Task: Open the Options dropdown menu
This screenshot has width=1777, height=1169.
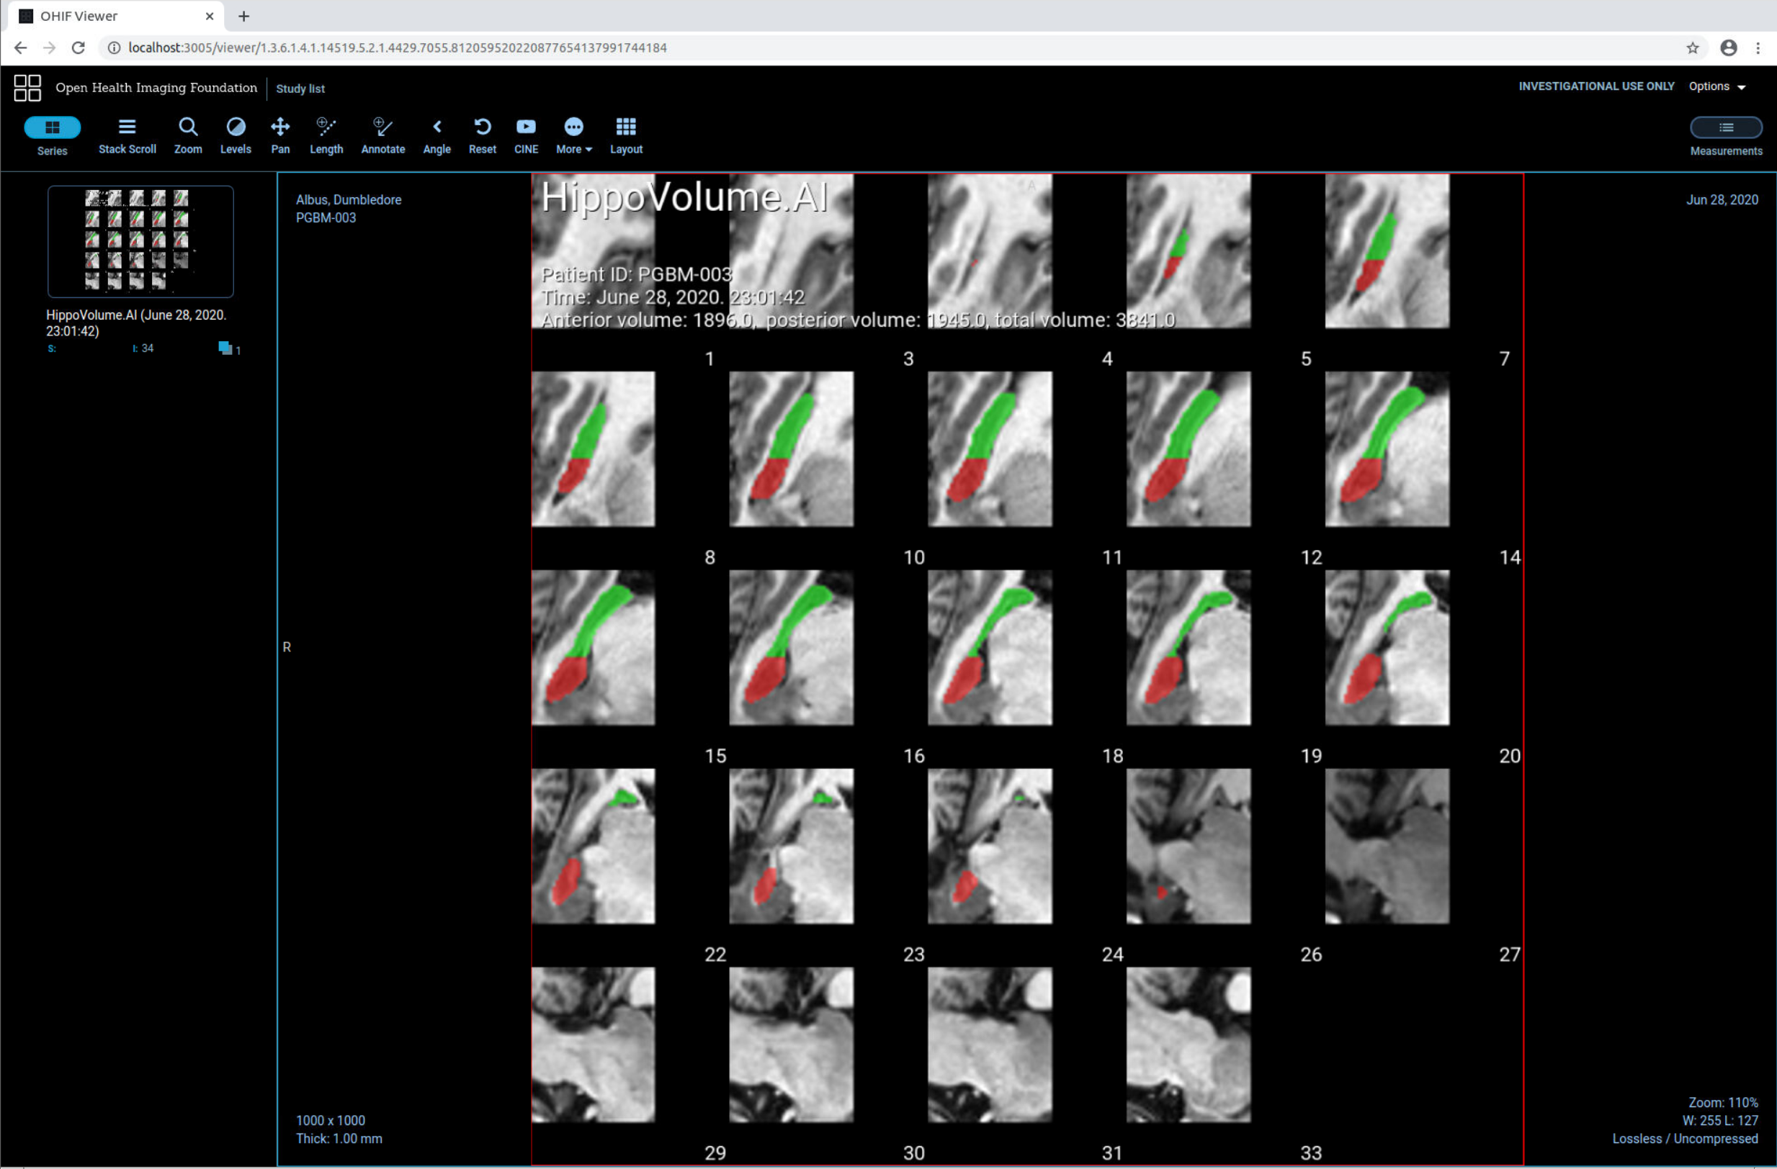Action: (1716, 86)
